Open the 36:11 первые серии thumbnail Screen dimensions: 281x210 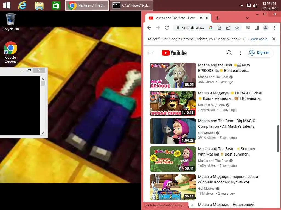click(173, 187)
